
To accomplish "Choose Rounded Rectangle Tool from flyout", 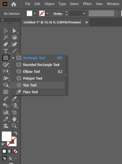I will (38, 65).
